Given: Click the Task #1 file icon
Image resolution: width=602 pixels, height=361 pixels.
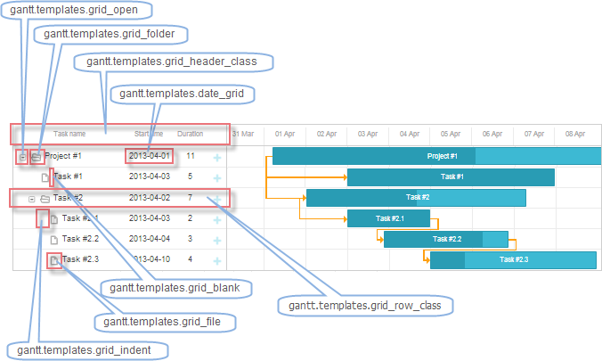Looking at the screenshot, I should [x=45, y=176].
